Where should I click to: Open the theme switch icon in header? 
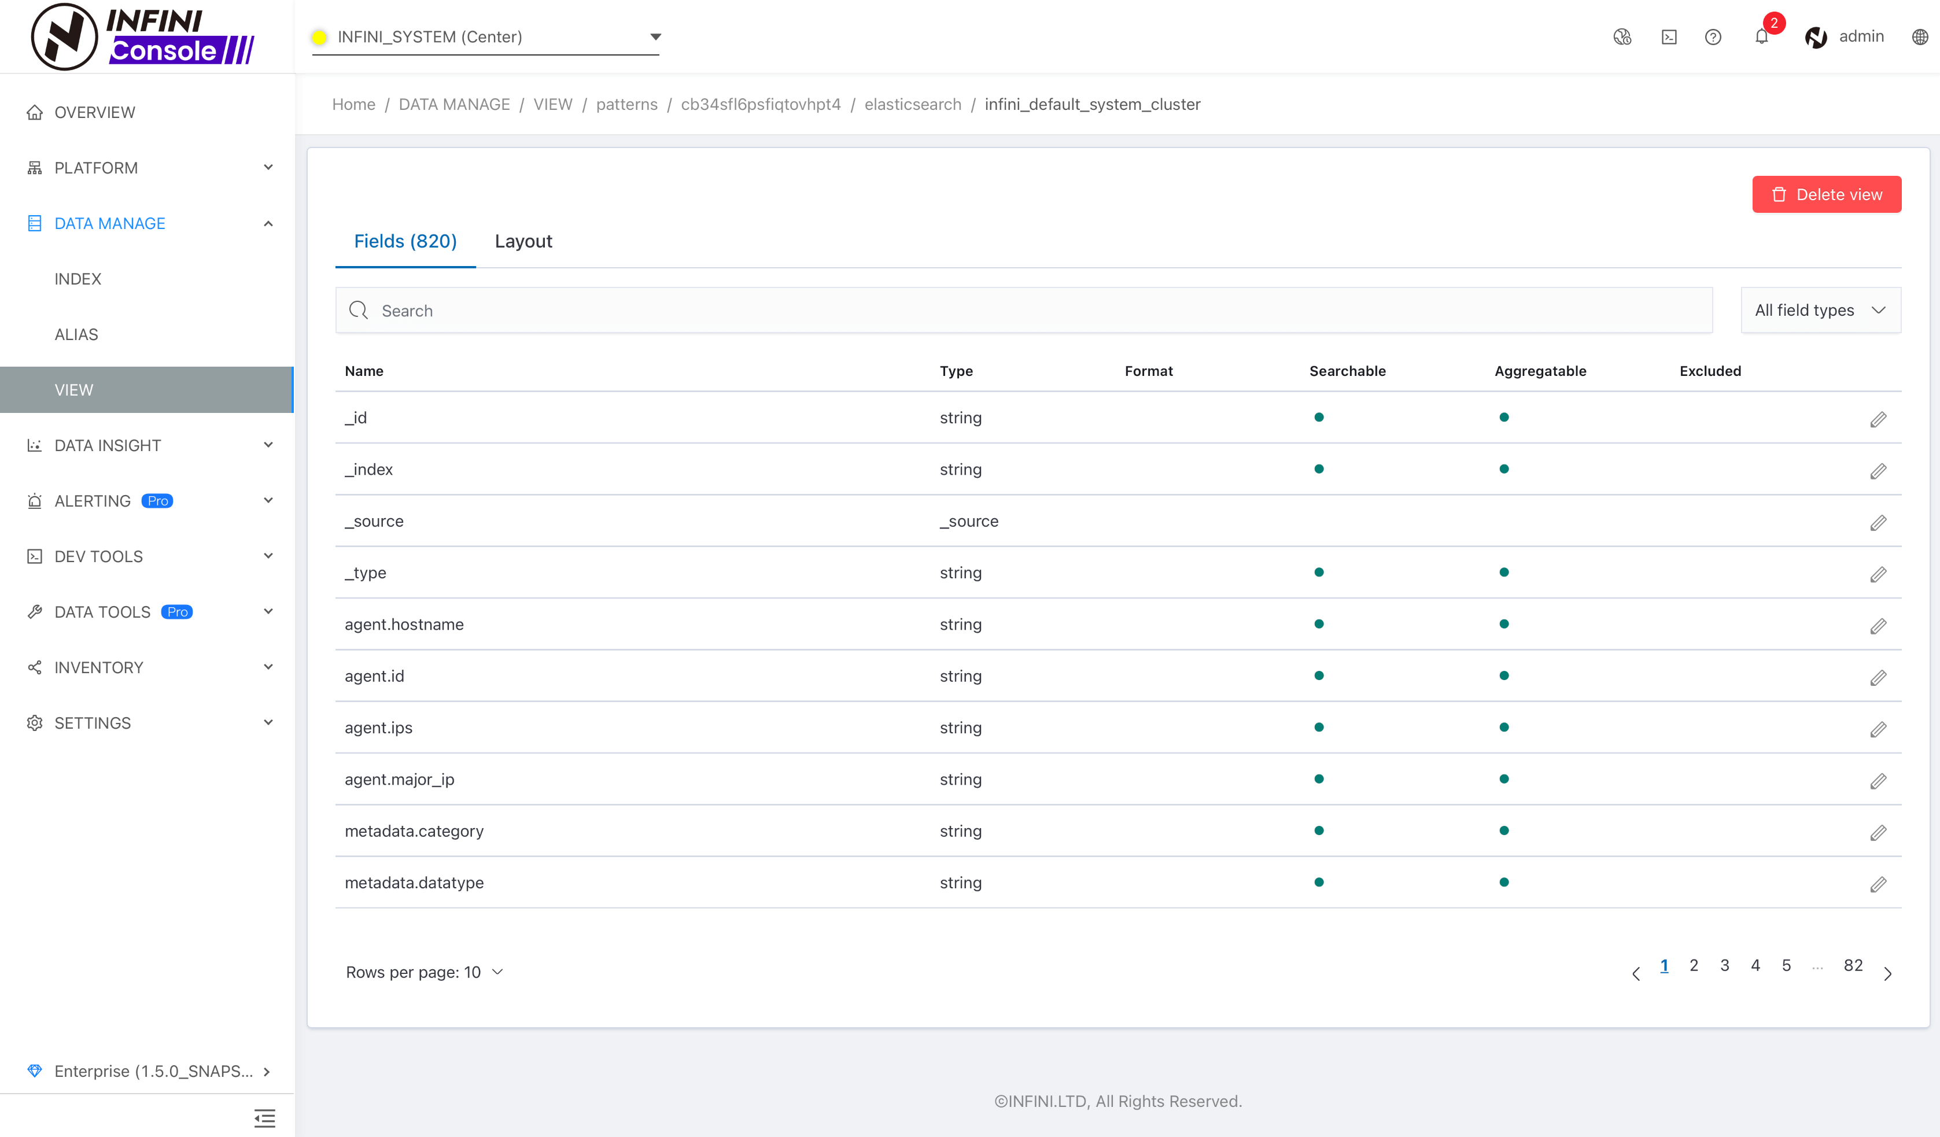[x=1622, y=37]
